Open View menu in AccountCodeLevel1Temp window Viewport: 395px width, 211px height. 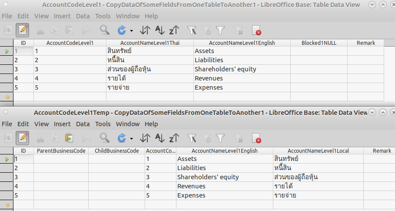click(x=42, y=124)
